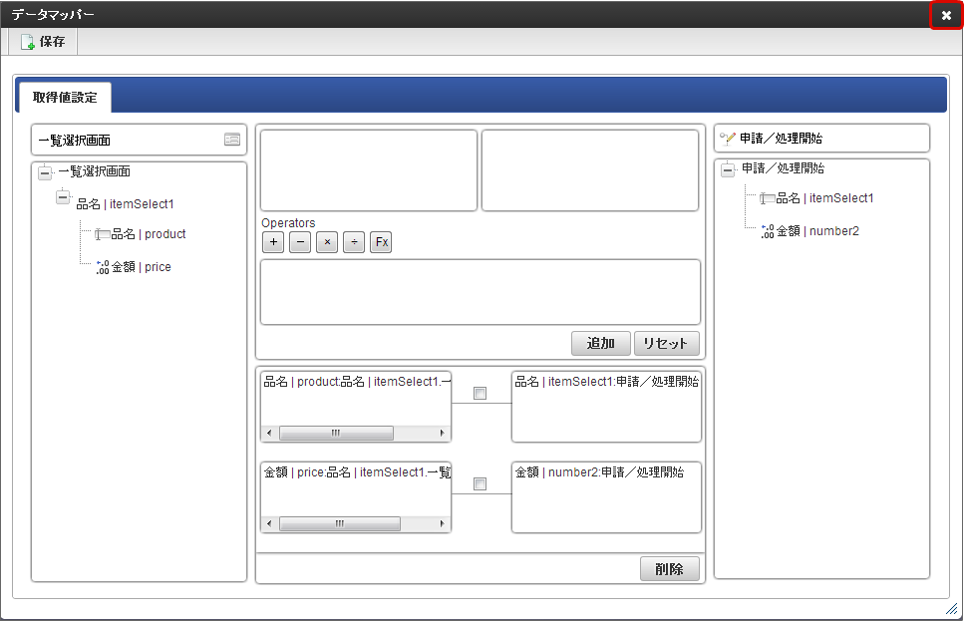Viewport: 964px width, 621px height.
Task: Click the resize grip at dialog corner
Action: point(952,609)
